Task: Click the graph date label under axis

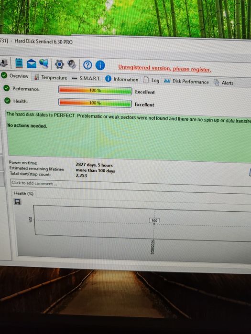Action: [x=153, y=247]
